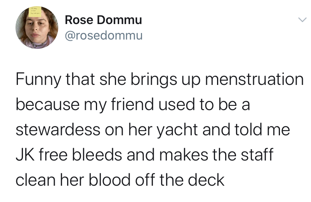Click the words "told me" in the tweet
This screenshot has width=311, height=202.
pos(266,130)
